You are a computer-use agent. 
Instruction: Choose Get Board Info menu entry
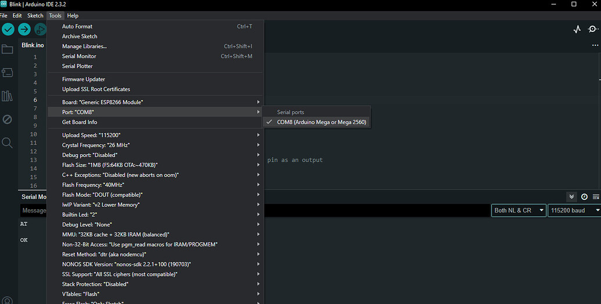pyautogui.click(x=80, y=122)
